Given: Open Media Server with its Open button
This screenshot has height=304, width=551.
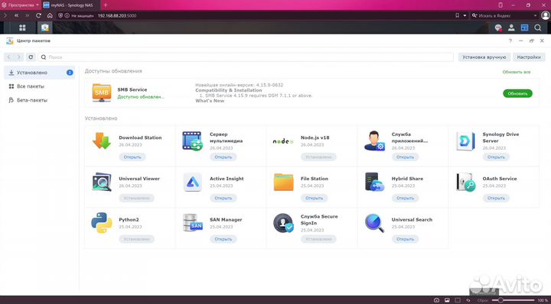Looking at the screenshot, I should tap(223, 157).
